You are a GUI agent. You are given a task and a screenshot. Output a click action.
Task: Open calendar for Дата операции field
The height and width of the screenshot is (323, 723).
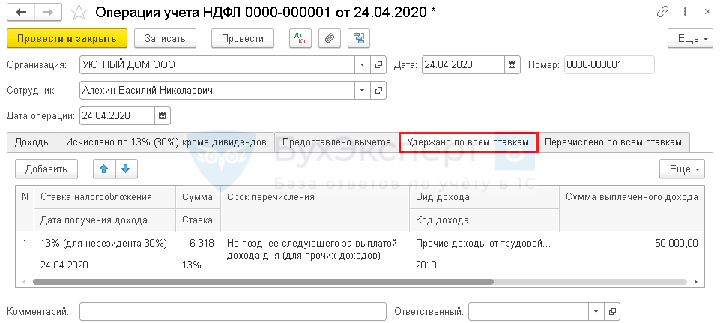click(x=163, y=115)
